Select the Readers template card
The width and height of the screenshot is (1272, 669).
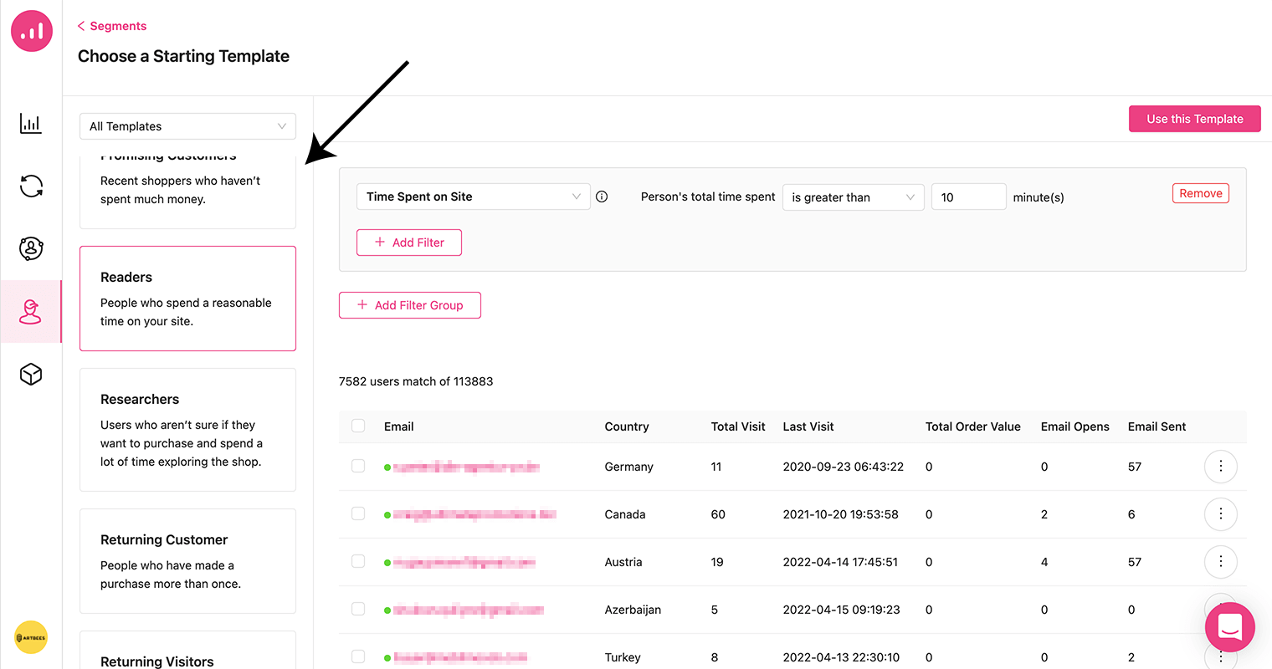coord(187,299)
